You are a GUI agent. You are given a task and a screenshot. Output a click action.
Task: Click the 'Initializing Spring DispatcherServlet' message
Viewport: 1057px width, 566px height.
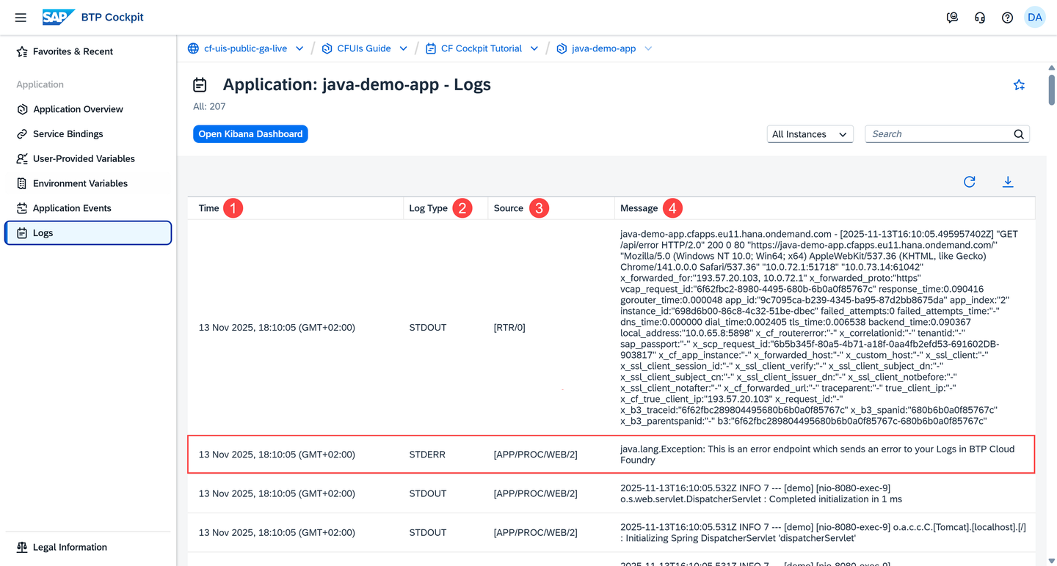click(x=823, y=532)
